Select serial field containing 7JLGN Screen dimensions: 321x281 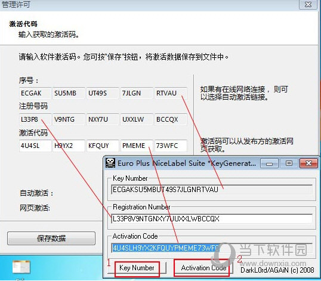137,93
